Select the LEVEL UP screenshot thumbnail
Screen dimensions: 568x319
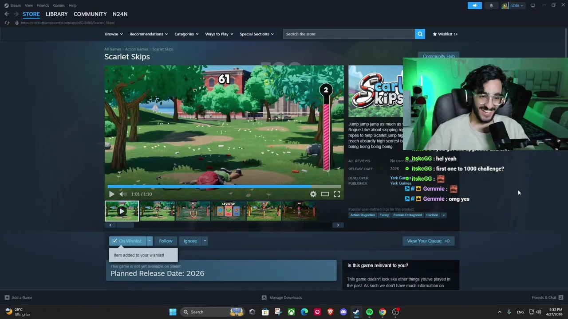229,211
